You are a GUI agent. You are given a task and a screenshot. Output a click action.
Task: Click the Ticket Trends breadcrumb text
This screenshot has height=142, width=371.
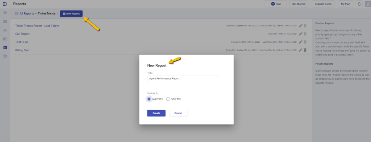pos(47,14)
